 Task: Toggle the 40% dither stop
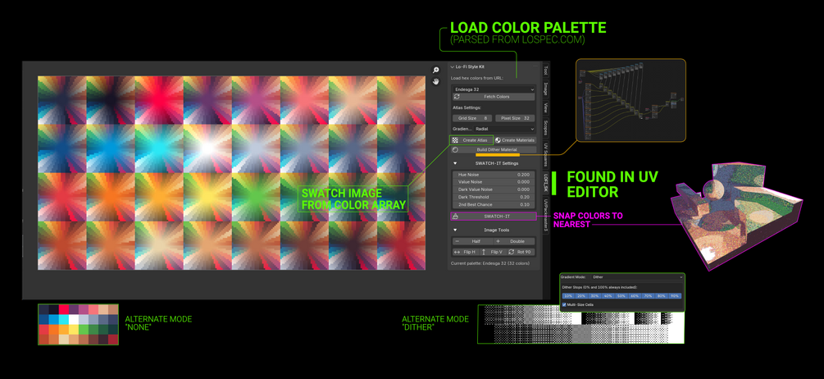point(608,296)
